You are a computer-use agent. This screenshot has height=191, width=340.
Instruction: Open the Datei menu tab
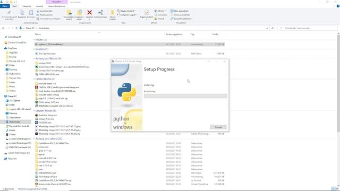(x=5, y=6)
